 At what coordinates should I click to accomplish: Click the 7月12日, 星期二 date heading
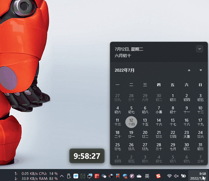(x=129, y=49)
